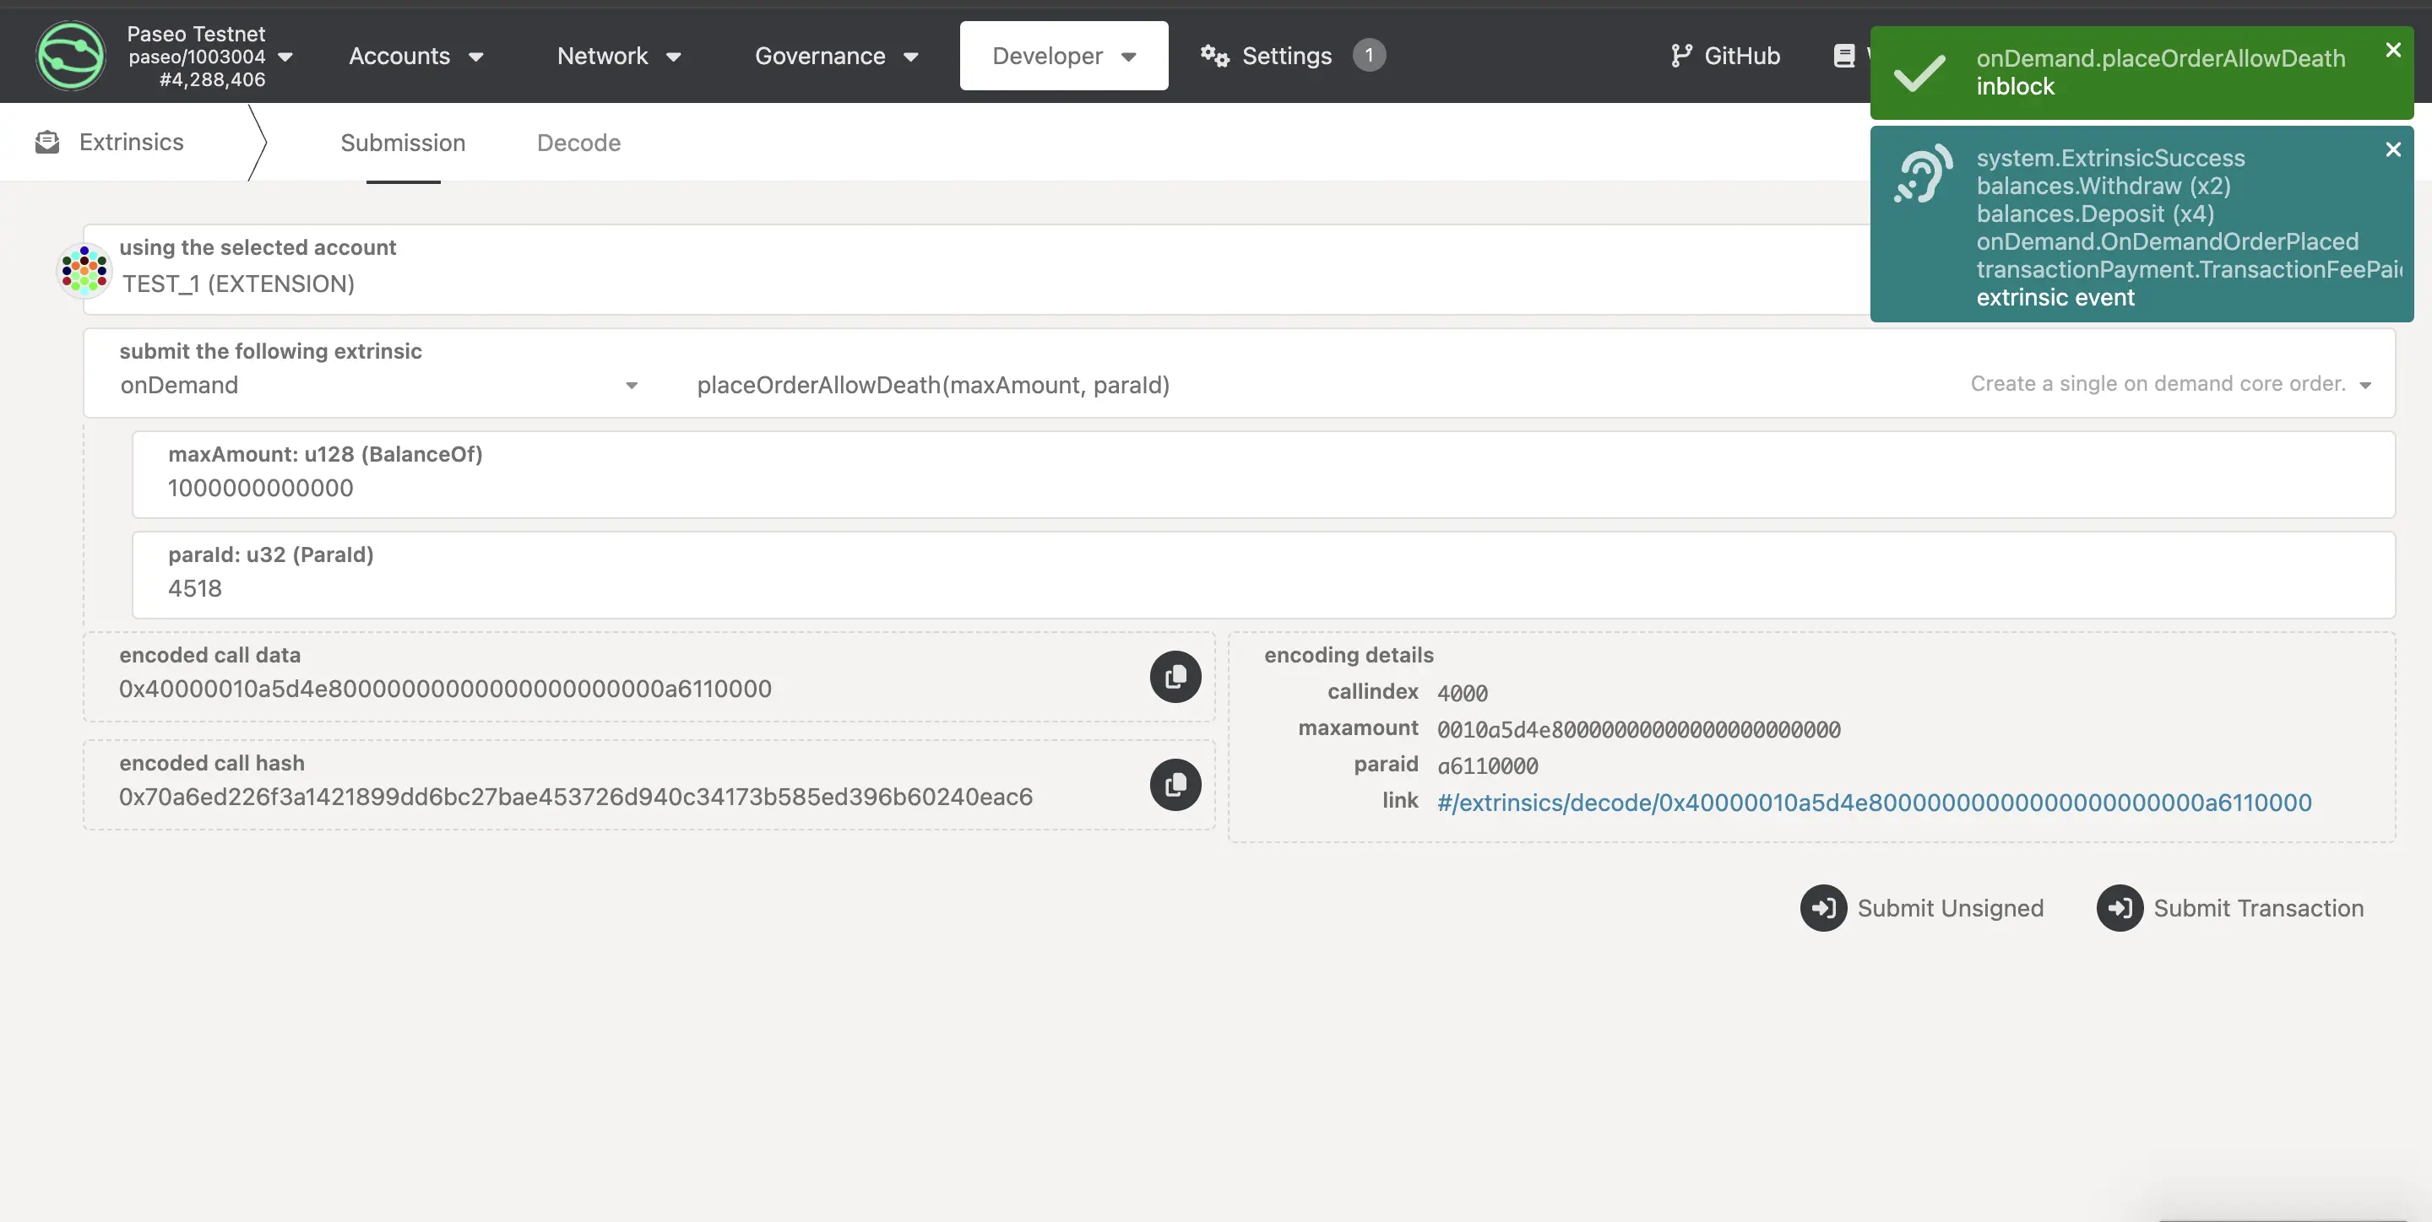
Task: Open the extrinsics decode link
Action: [1873, 803]
